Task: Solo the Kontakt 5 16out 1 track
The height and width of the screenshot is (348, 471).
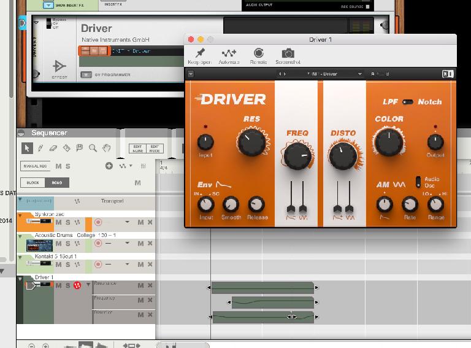Action: pos(68,265)
